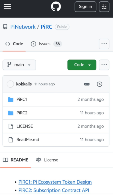Click the kokkalis avatar circle
This screenshot has width=113, height=196.
click(x=10, y=84)
